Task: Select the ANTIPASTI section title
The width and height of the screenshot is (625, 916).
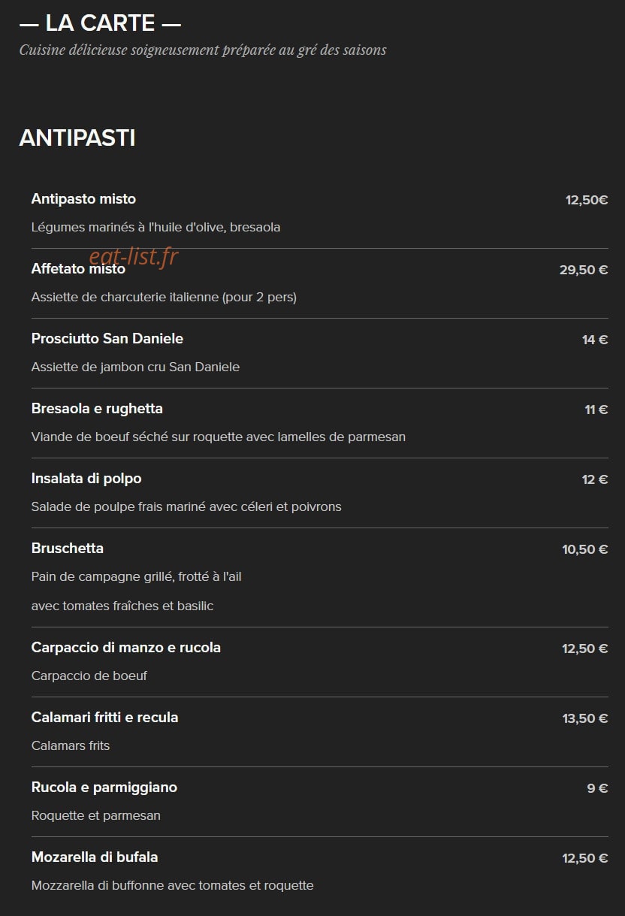Action: [x=77, y=138]
